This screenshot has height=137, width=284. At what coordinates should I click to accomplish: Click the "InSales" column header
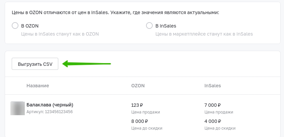click(213, 86)
